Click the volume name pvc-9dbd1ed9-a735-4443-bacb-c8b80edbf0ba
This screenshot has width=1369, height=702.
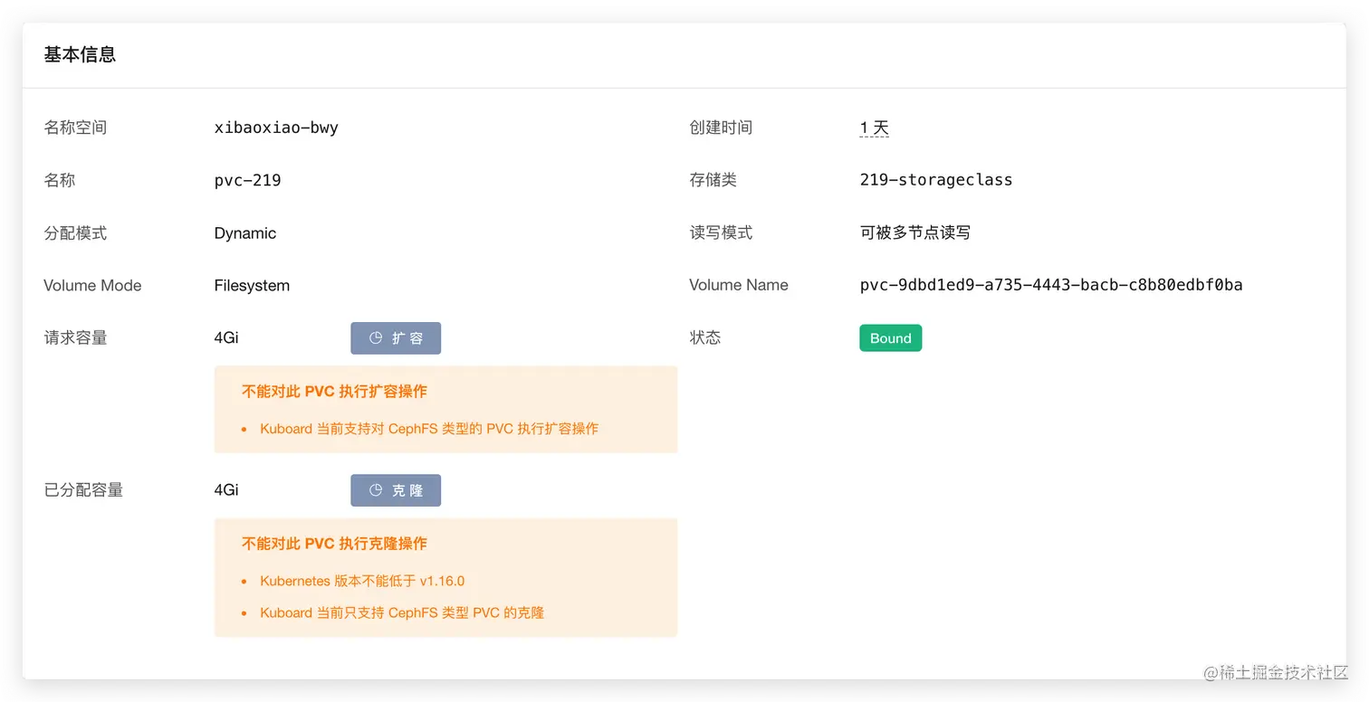[x=1051, y=285]
